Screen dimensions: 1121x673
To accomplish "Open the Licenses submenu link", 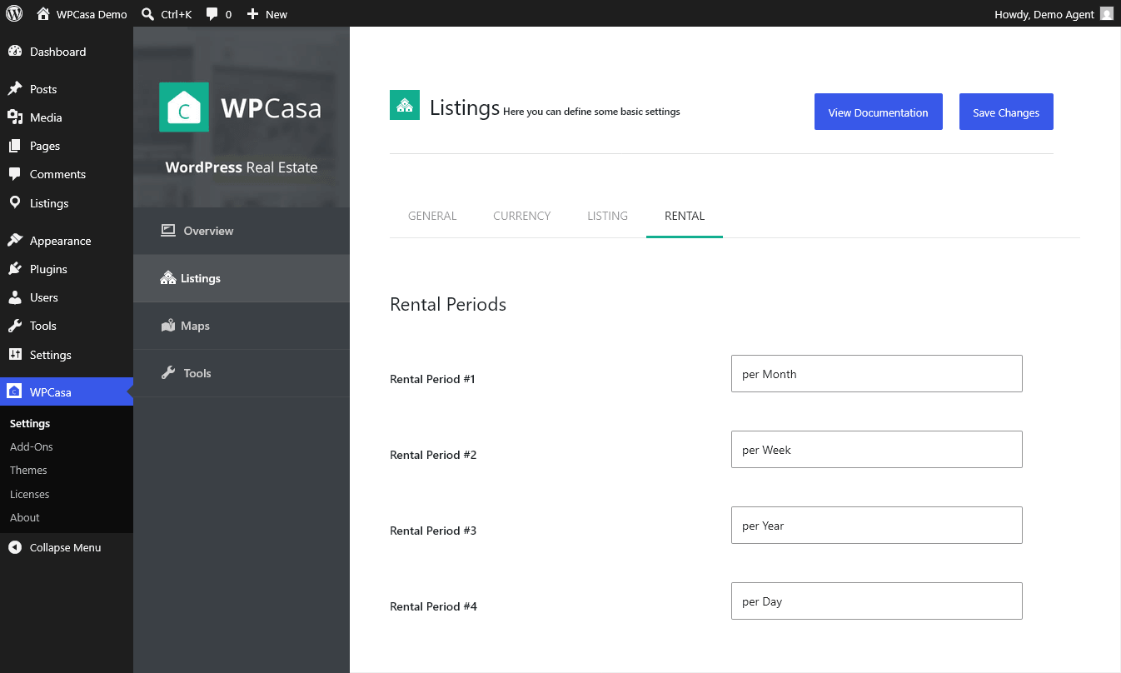I will pos(30,494).
